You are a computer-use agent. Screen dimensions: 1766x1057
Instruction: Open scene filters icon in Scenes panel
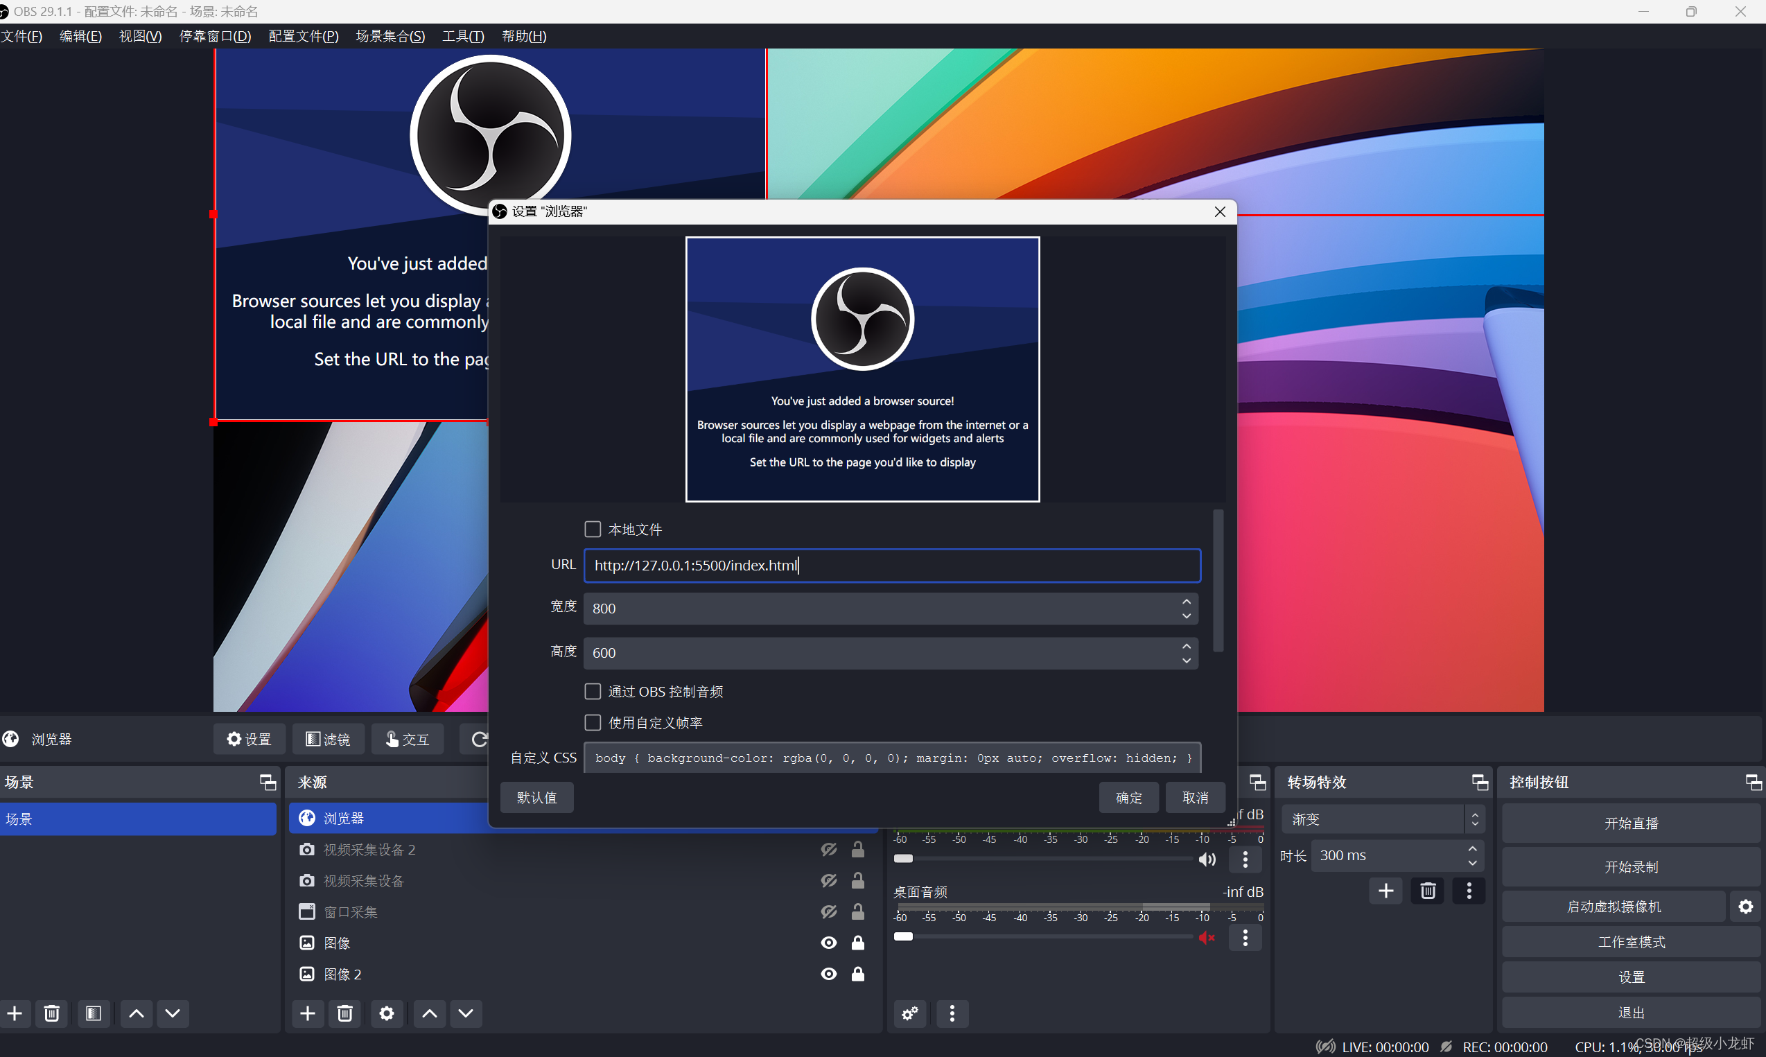tap(94, 1013)
